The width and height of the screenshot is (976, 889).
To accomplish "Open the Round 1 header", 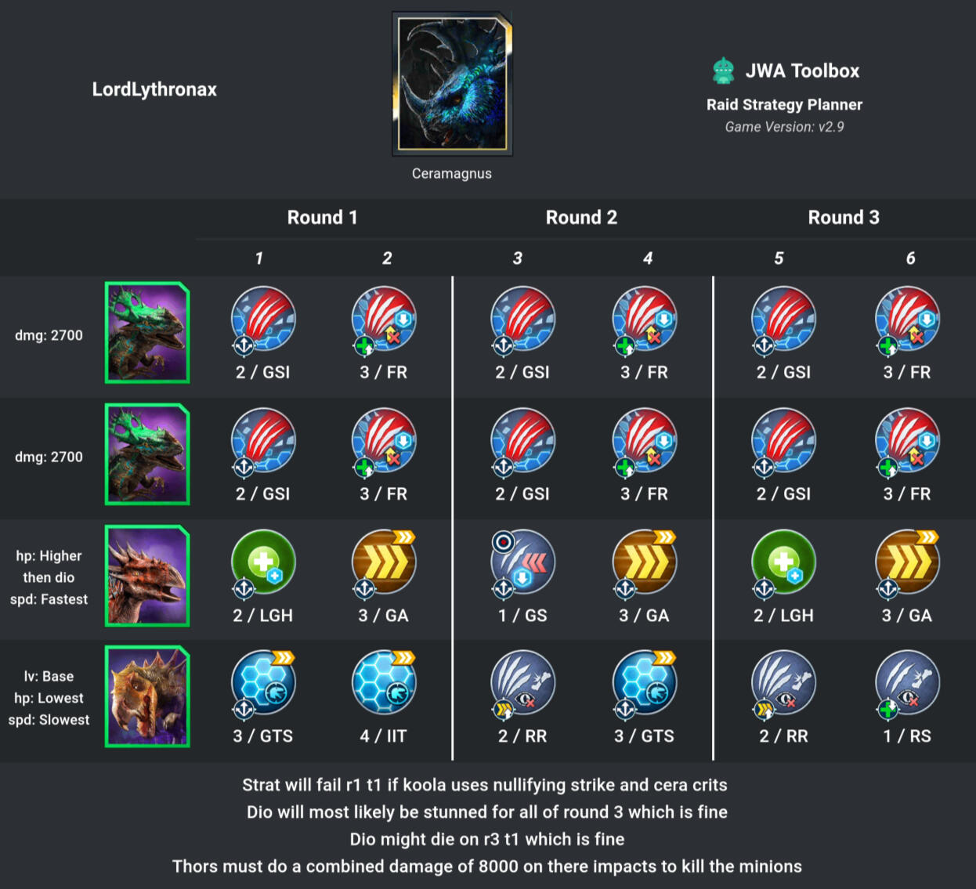I will coord(323,218).
